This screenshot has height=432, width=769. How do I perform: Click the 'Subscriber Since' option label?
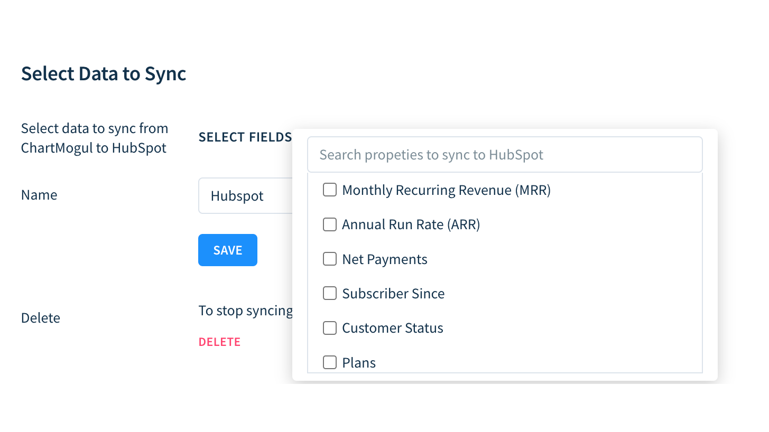[x=393, y=294]
